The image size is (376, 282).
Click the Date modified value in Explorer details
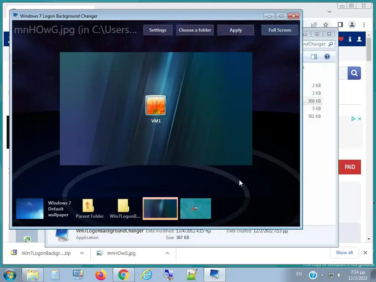point(193,231)
